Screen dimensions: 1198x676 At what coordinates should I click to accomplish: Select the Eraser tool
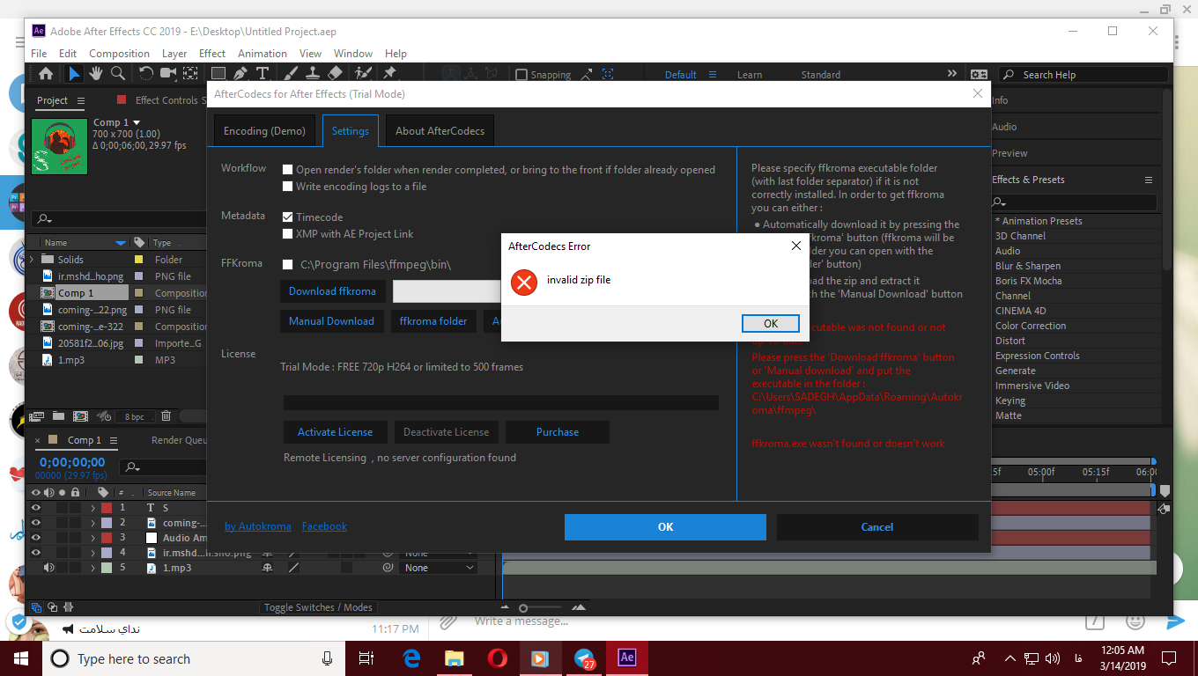335,74
